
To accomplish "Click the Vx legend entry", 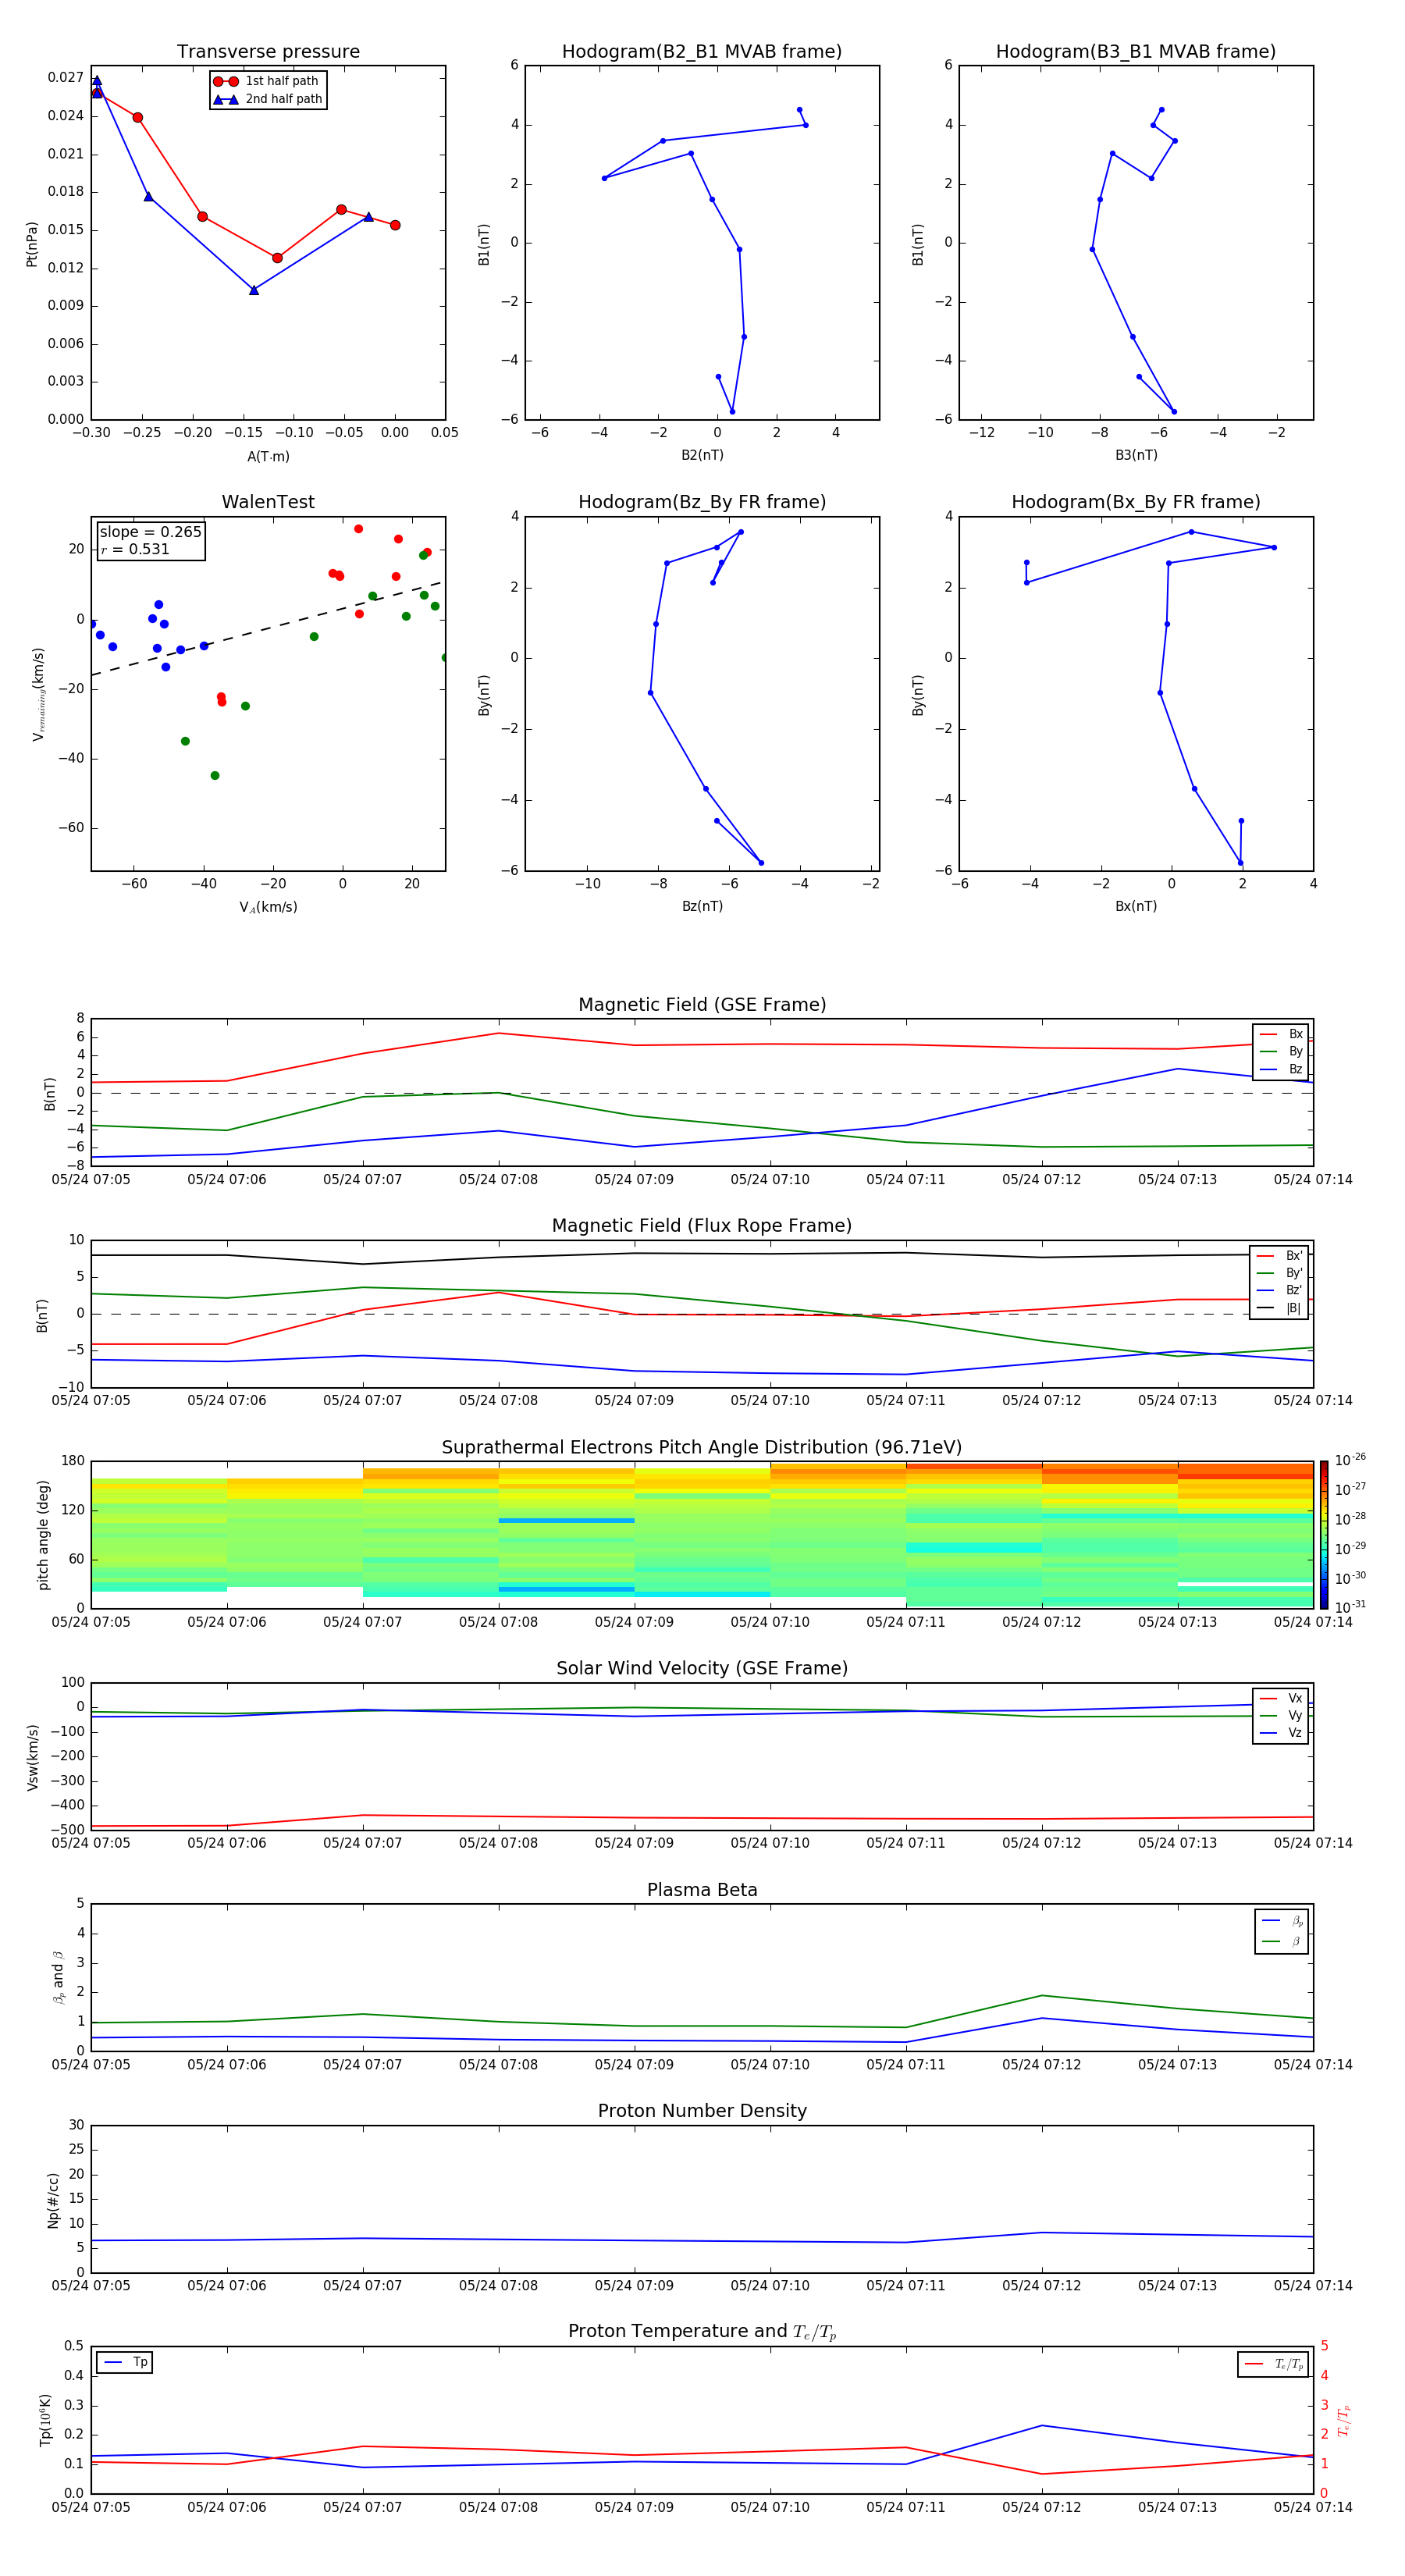I will coord(1281,1698).
